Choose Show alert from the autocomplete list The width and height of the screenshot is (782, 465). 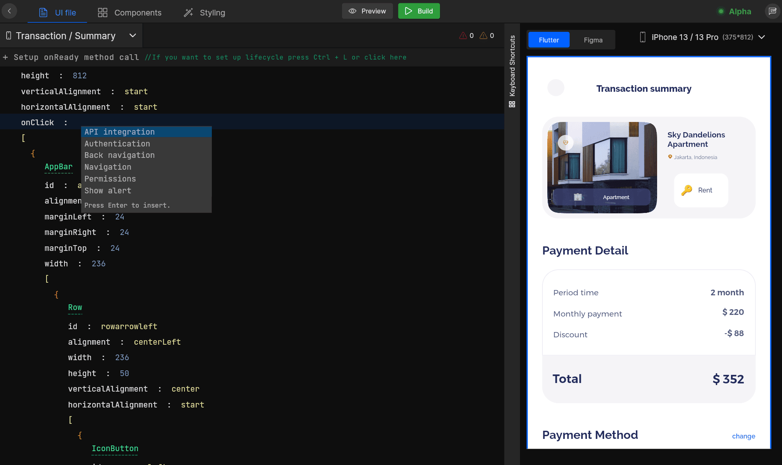coord(108,190)
